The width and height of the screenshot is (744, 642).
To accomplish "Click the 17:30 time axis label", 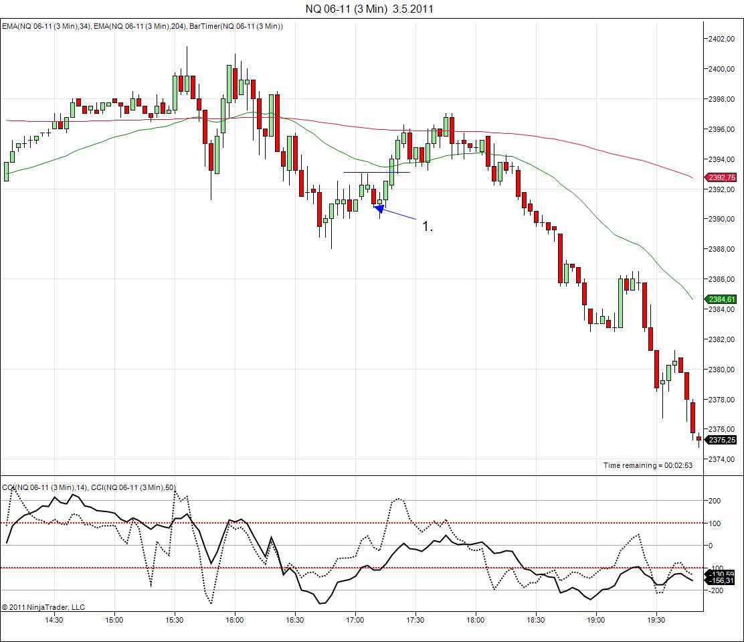I will click(415, 620).
